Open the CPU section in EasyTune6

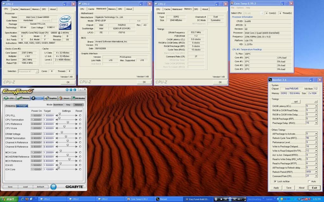9,98
